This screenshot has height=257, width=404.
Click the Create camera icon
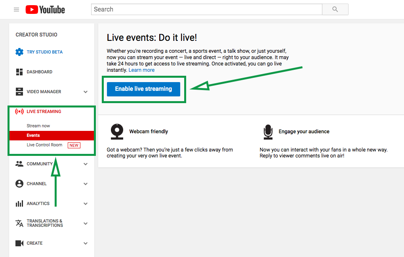[19, 243]
